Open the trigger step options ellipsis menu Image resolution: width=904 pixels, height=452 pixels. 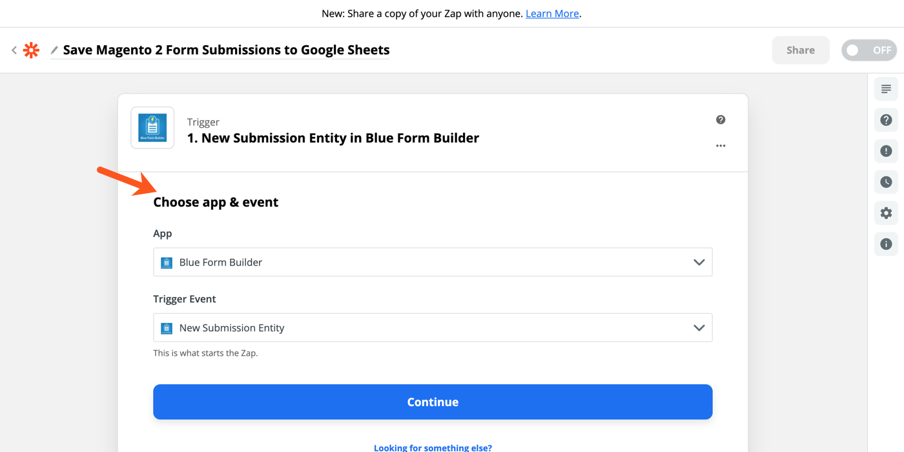coord(721,145)
